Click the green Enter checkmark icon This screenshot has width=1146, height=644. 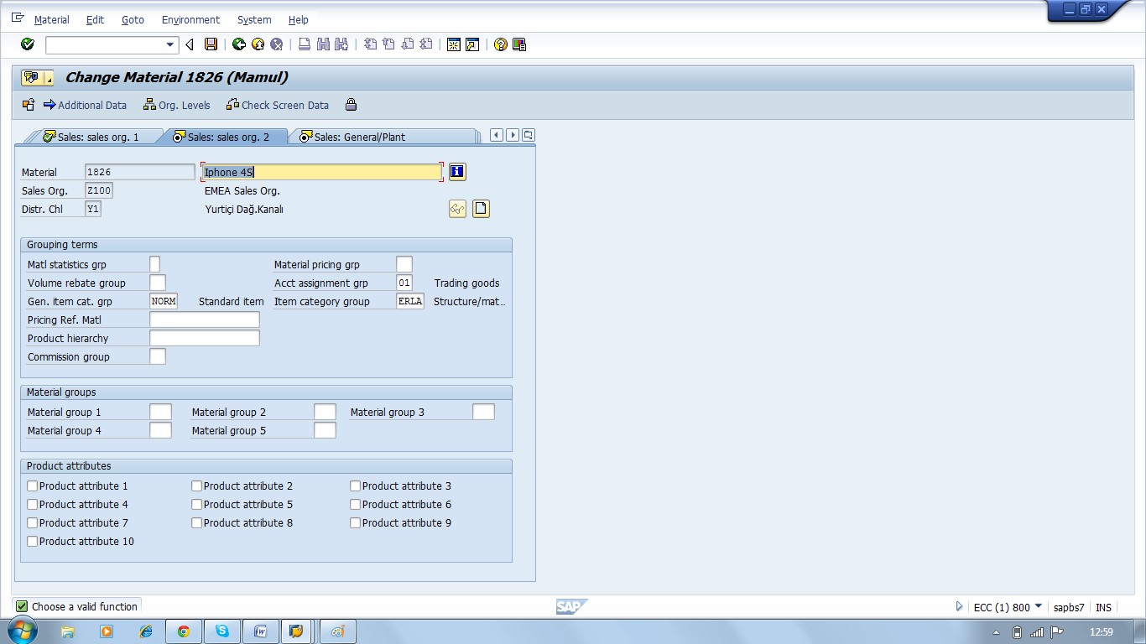pos(28,44)
